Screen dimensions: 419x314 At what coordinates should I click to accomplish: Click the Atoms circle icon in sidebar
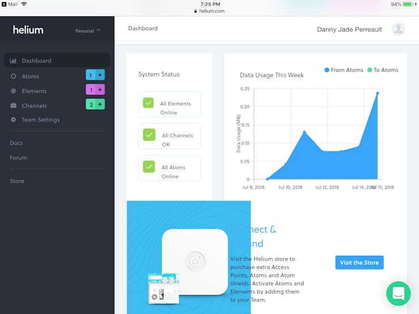click(x=13, y=76)
